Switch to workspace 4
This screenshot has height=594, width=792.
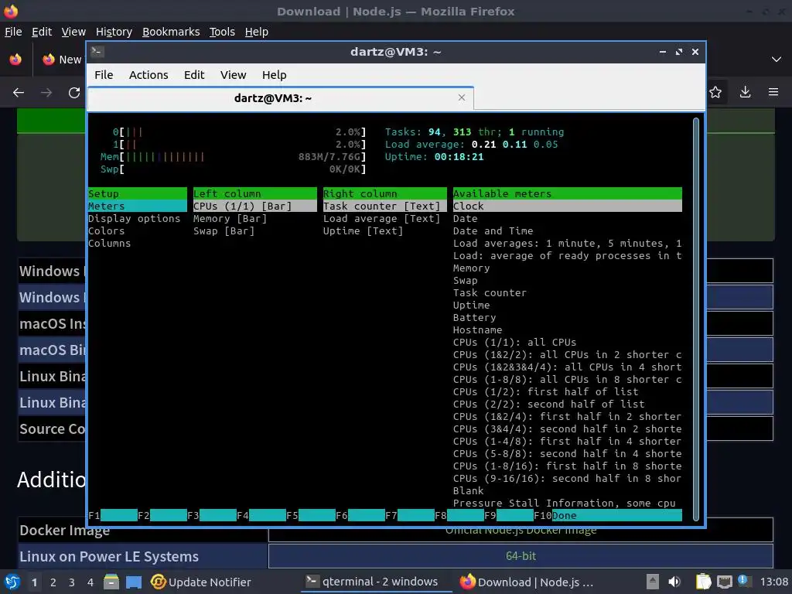(90, 582)
